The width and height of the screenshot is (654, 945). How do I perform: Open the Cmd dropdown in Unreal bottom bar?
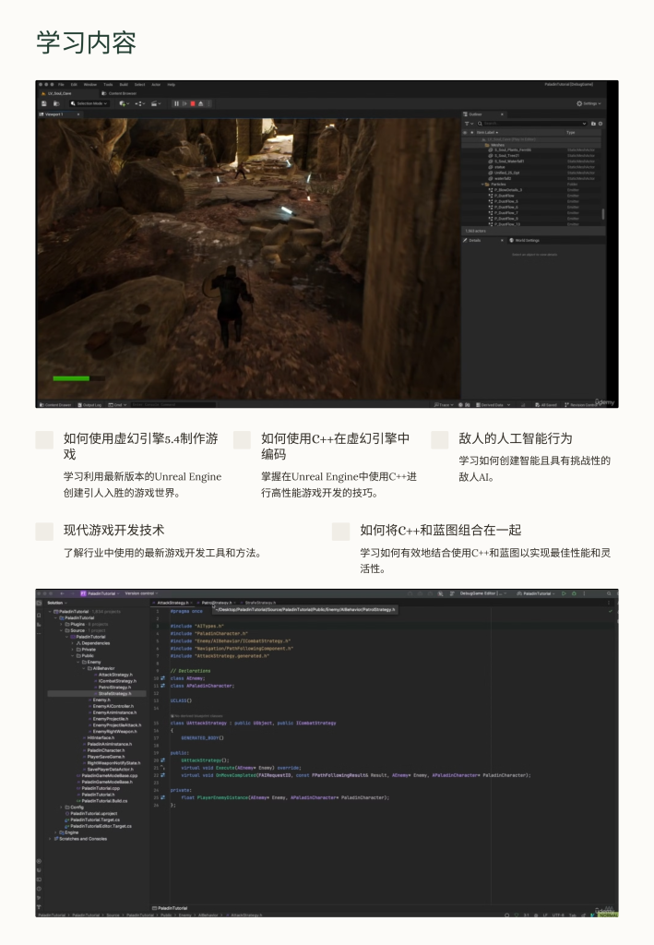(x=117, y=405)
